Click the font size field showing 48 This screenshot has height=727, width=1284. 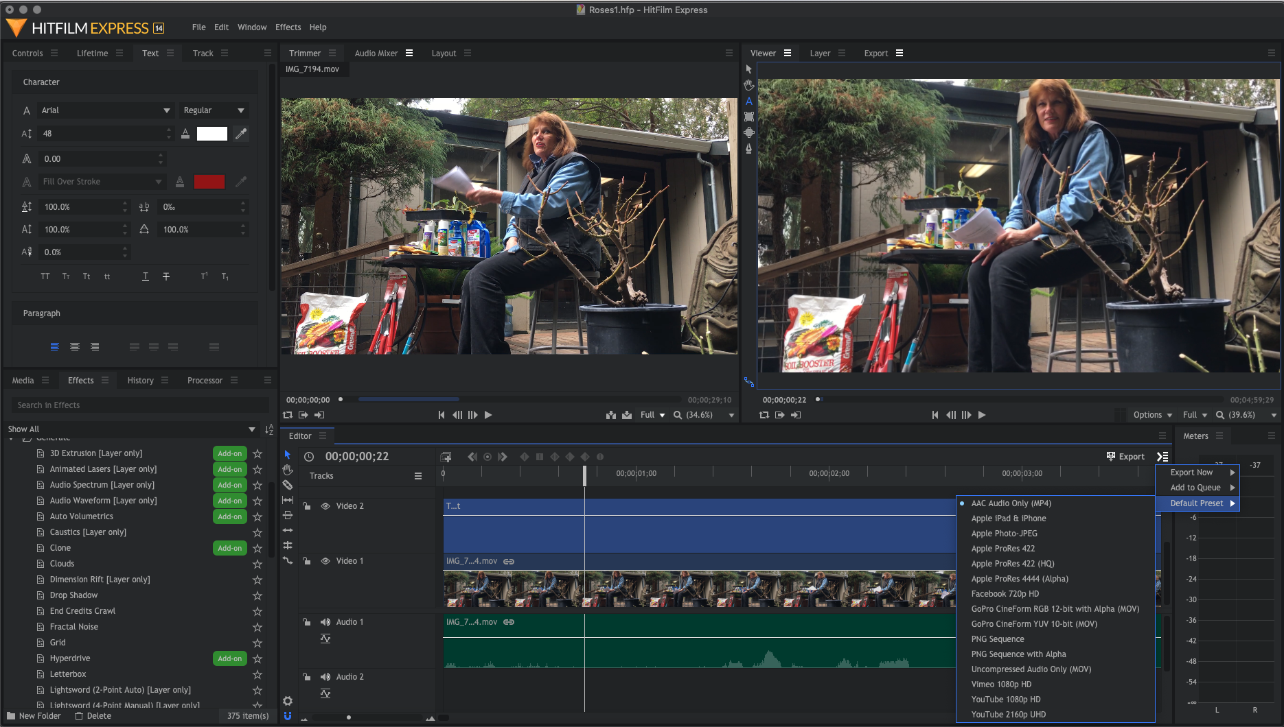106,134
